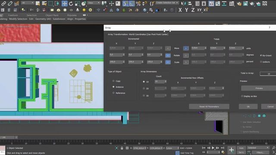This screenshot has height=155, width=276.
Task: Choose 3D array dimension
Action: pos(146,96)
